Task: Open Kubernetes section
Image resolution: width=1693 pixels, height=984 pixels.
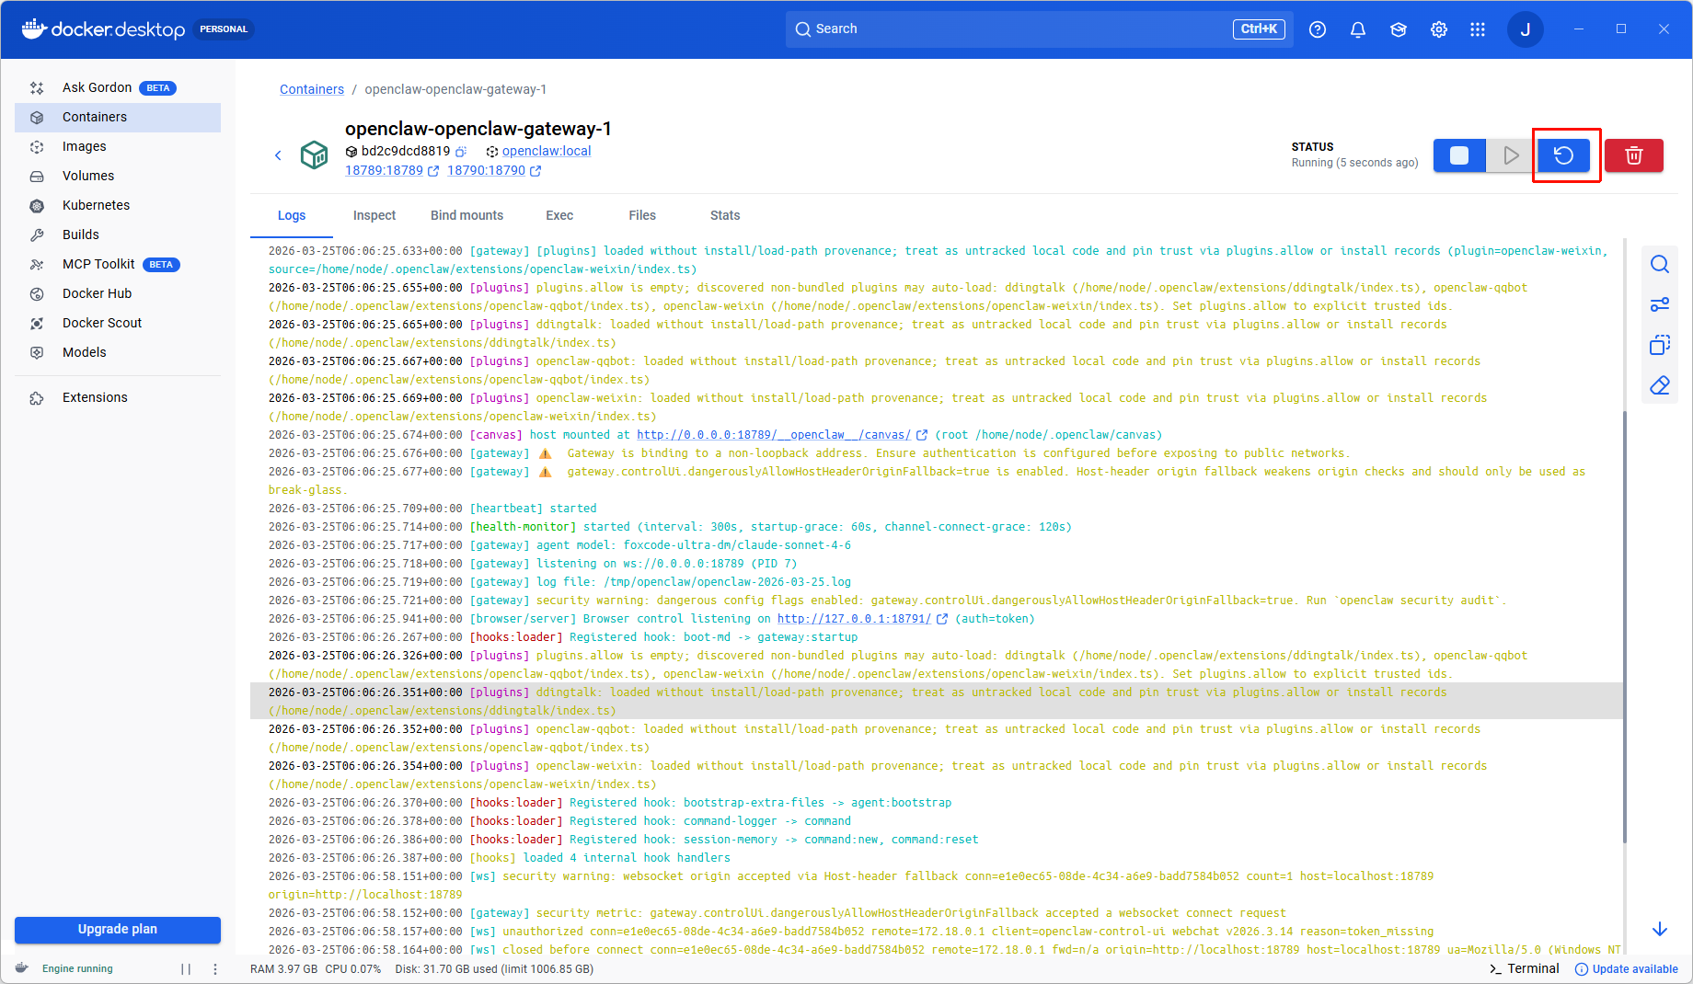Action: 118,205
